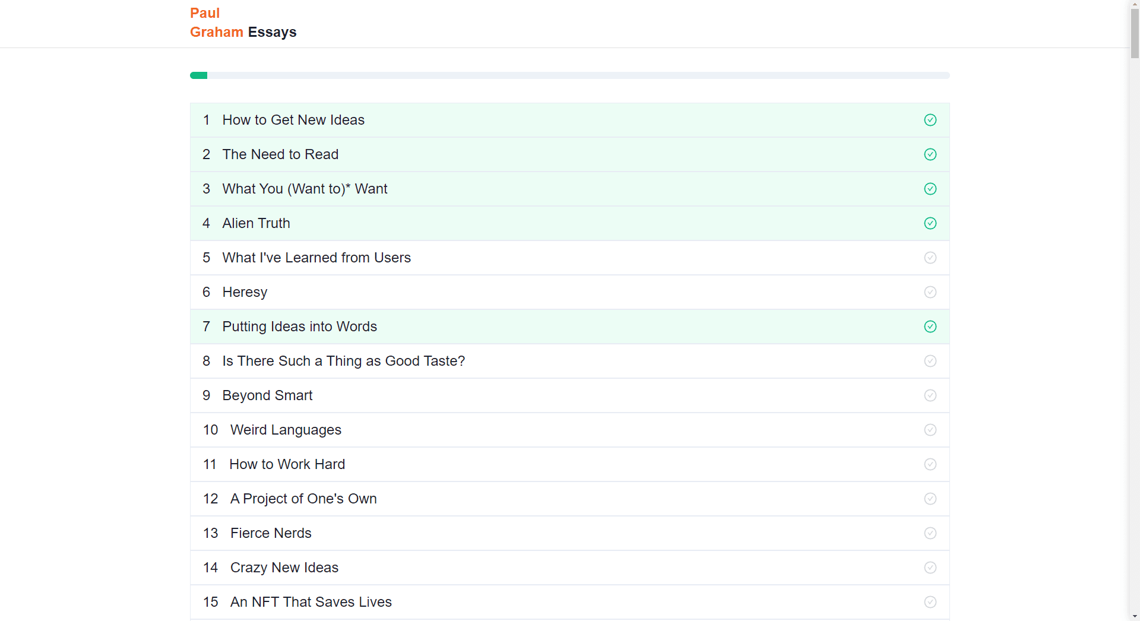
Task: Open 'What I've Learned from Users' essay
Action: click(316, 258)
